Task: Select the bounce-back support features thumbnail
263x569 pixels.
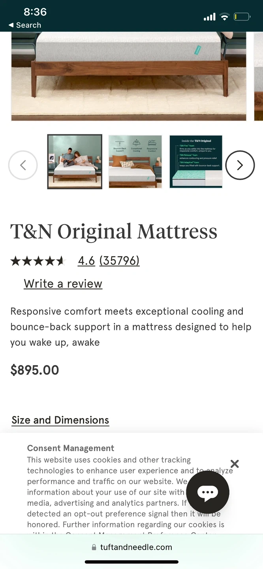Action: pos(135,162)
